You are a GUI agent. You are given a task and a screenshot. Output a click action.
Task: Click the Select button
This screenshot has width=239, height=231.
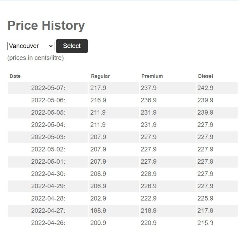point(72,46)
